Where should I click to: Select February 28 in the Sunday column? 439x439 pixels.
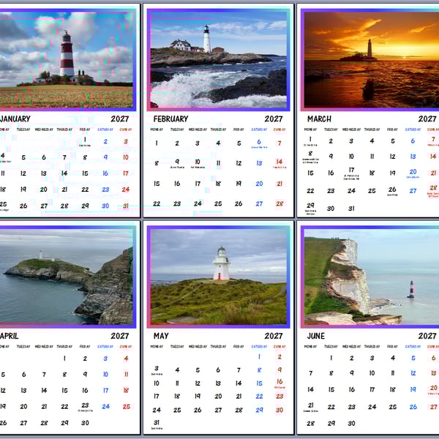279,204
